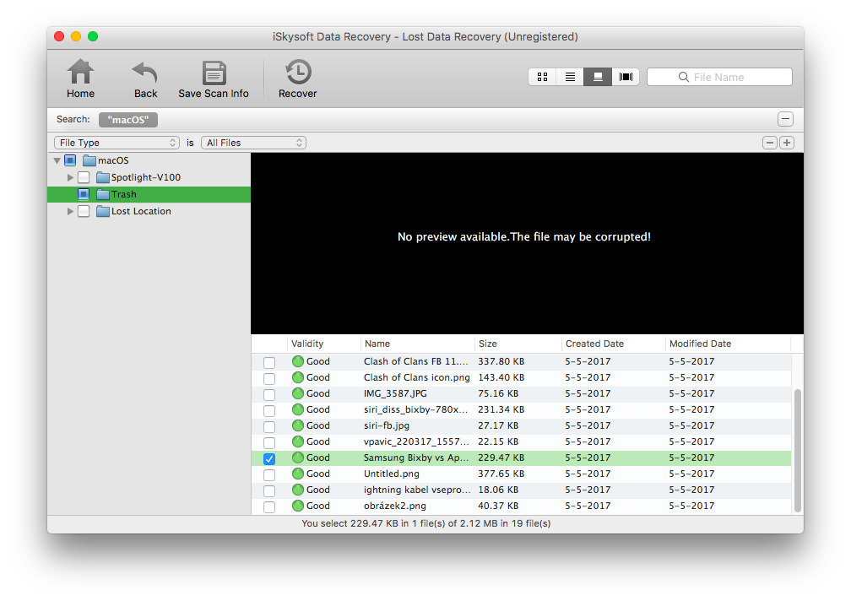Switch to list view mode
The width and height of the screenshot is (851, 601).
click(x=570, y=77)
